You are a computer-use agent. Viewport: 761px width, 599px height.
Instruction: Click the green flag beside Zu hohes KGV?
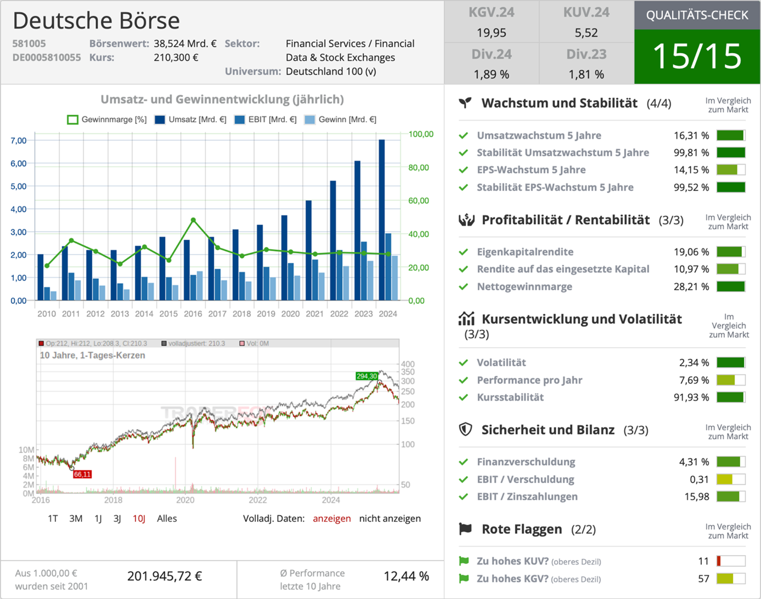click(464, 579)
